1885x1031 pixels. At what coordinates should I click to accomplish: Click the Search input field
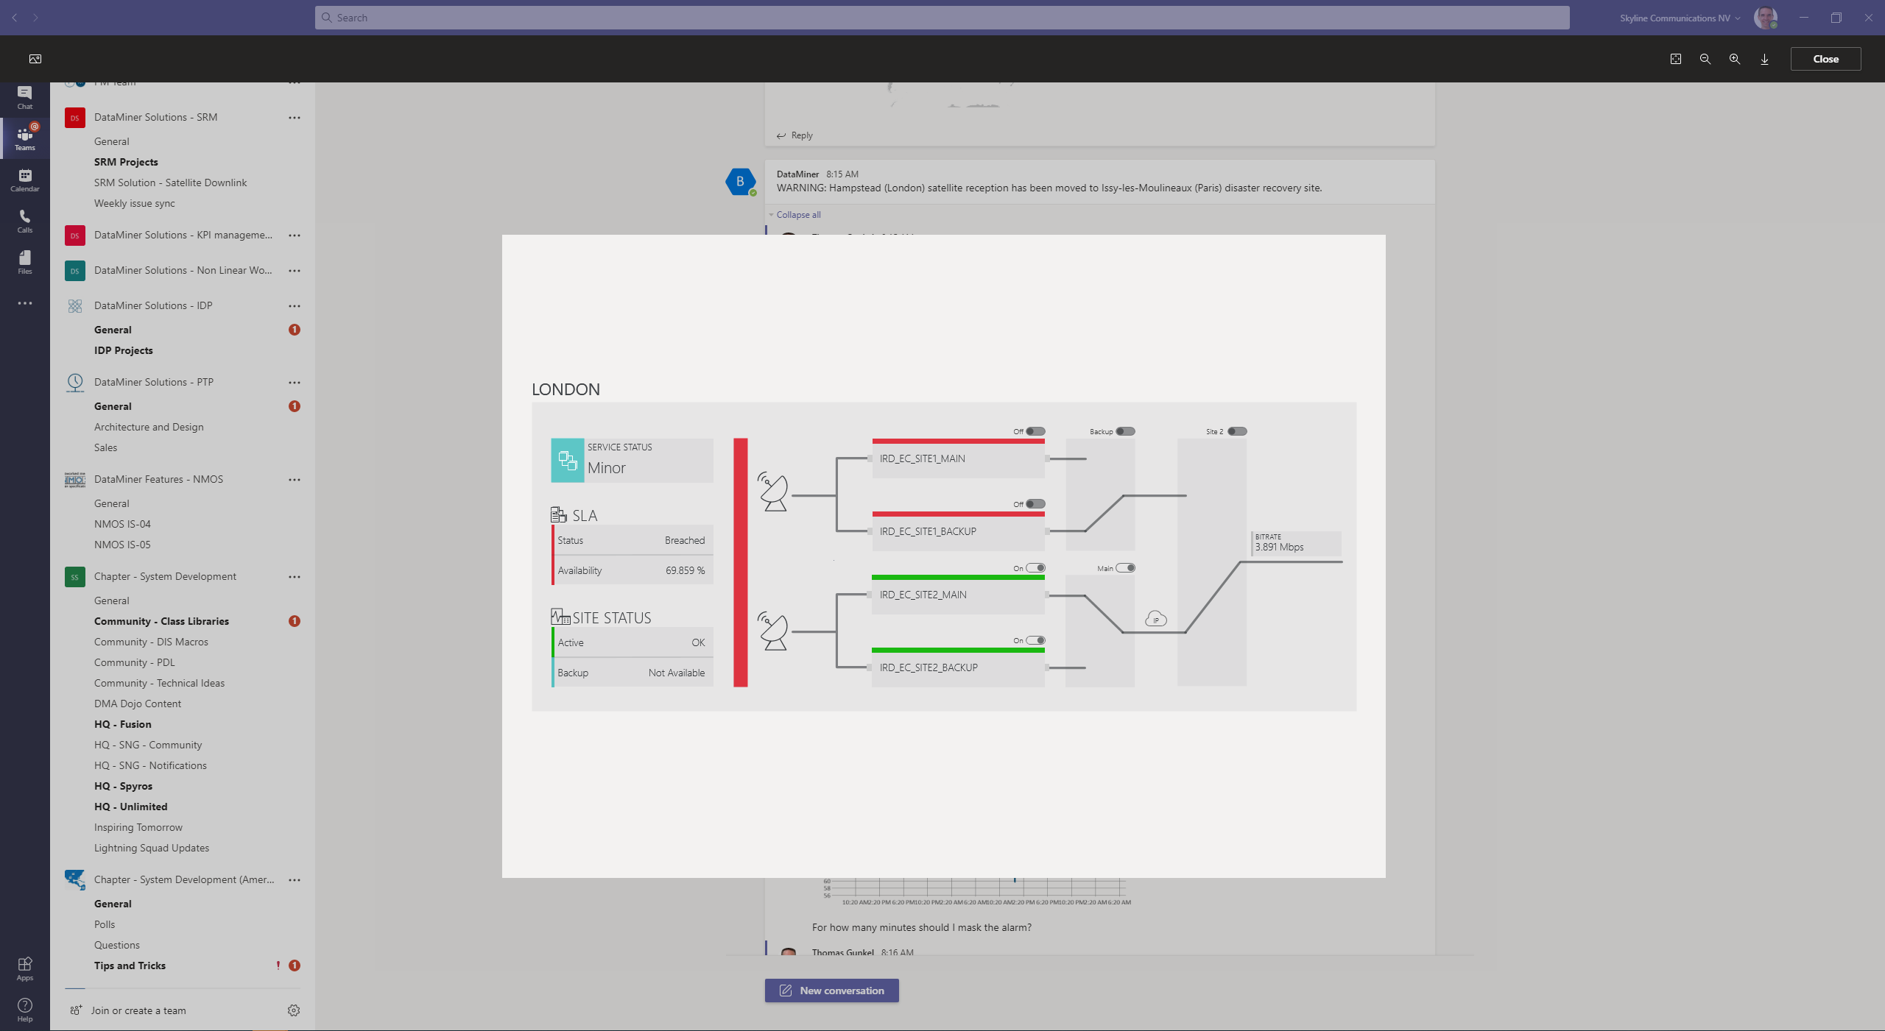[942, 18]
